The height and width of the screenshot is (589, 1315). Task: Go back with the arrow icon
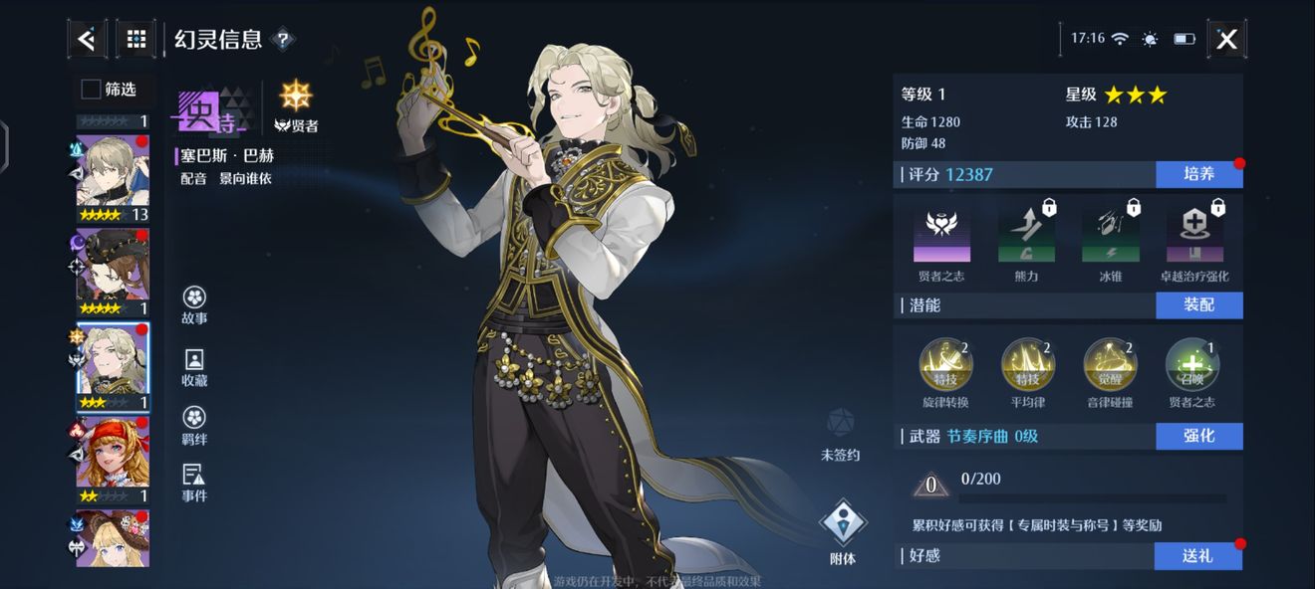tap(87, 39)
